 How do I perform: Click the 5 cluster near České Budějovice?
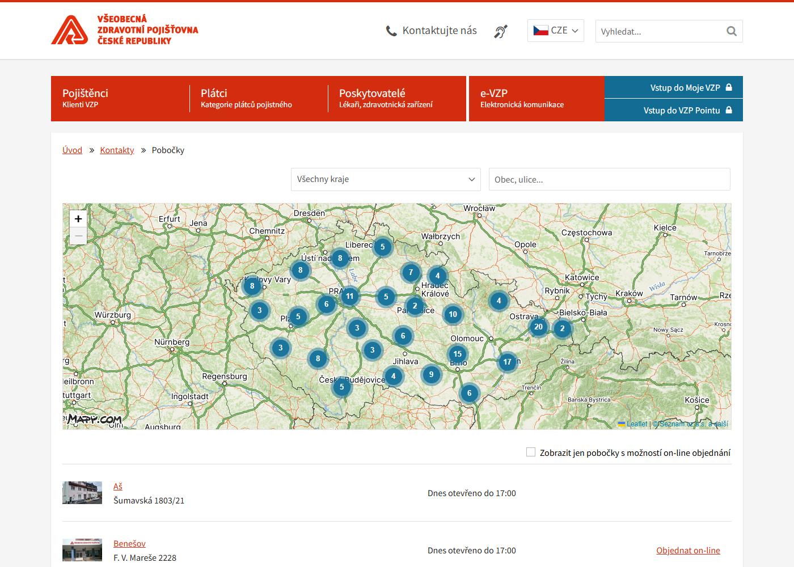click(x=341, y=387)
